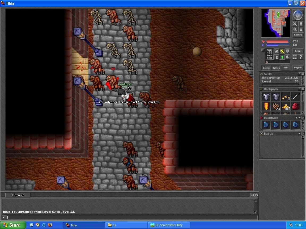
Task: Switch to UO Screenshot Utility in taskbar
Action: coord(169,225)
